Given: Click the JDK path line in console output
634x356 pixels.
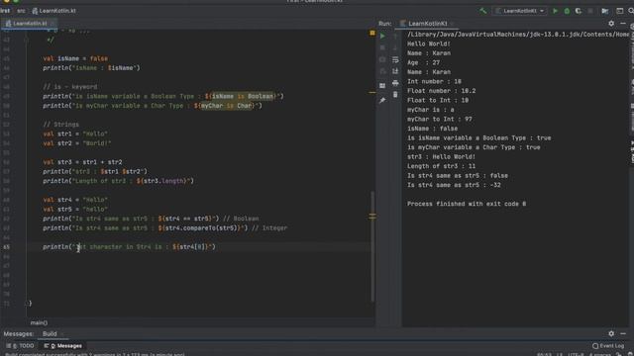Looking at the screenshot, I should tap(518, 35).
